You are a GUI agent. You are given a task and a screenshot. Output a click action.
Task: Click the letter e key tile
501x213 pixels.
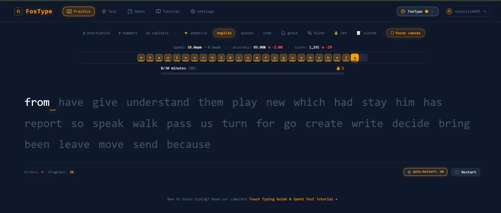[x=141, y=58]
